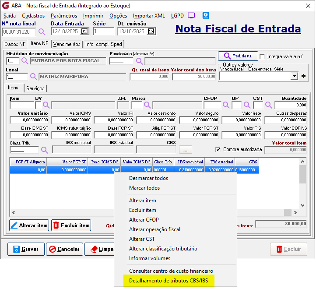Search CFOP lookup magnifier
Image resolution: width=316 pixels, height=289 pixels.
click(x=226, y=105)
